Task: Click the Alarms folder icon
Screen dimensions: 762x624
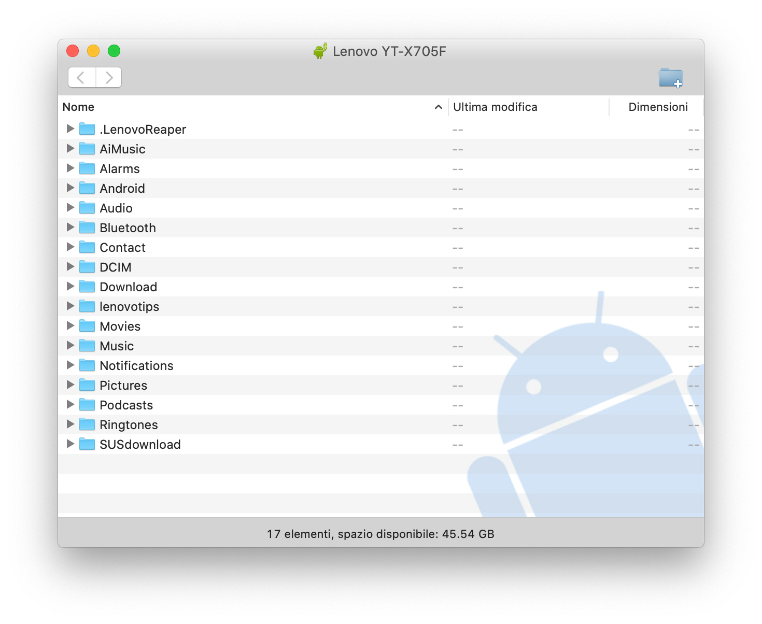Action: (87, 168)
